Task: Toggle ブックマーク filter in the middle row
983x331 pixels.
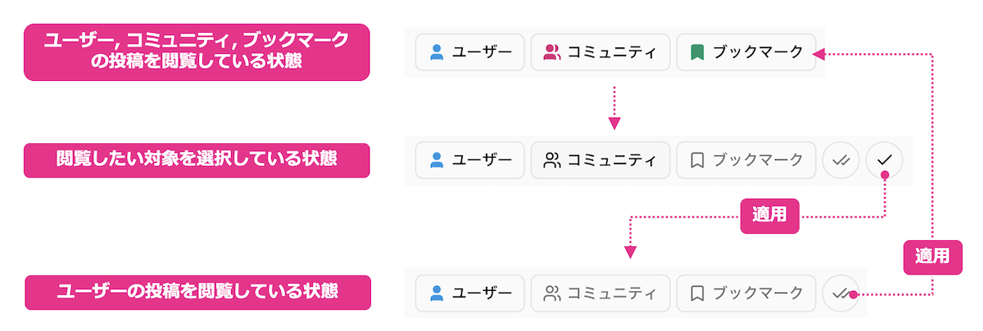Action: point(745,160)
